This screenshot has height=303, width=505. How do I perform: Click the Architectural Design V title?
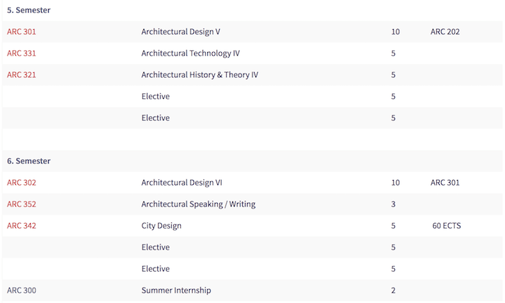[x=181, y=32]
